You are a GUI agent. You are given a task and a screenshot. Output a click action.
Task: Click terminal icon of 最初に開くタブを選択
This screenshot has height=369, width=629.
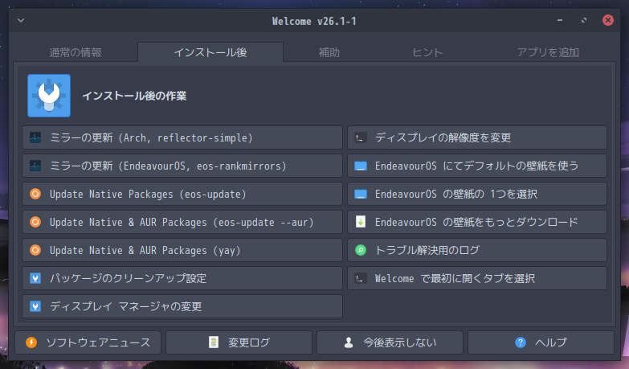[x=360, y=278]
